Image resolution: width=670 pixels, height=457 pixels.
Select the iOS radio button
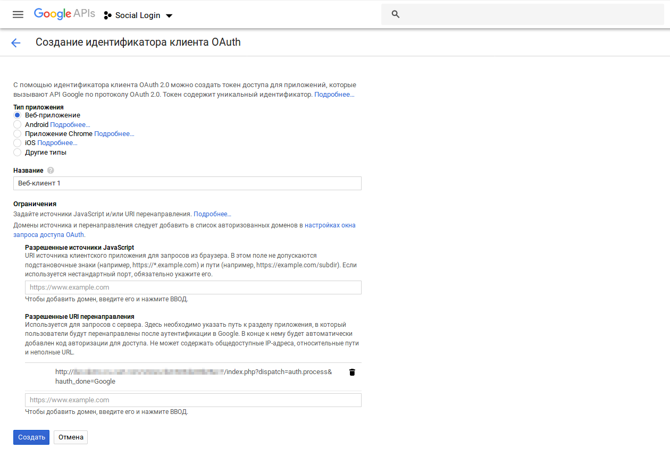(x=18, y=143)
